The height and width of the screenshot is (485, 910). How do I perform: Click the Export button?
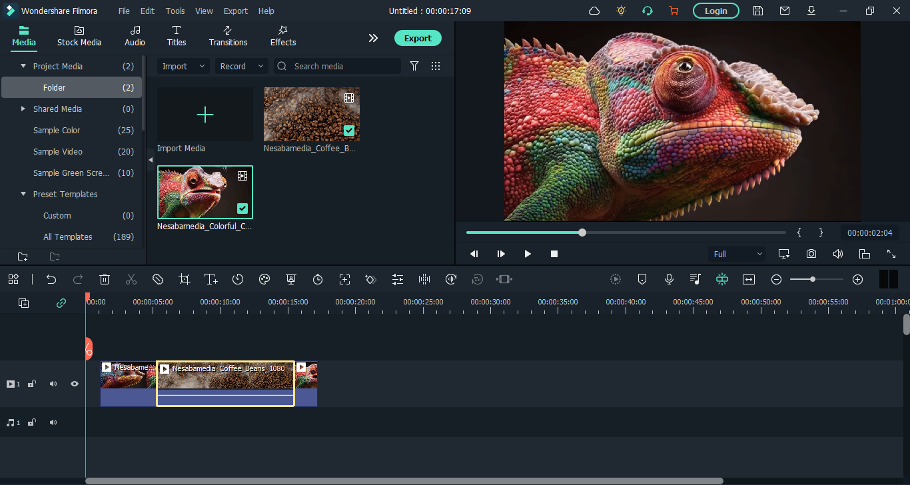(x=418, y=38)
